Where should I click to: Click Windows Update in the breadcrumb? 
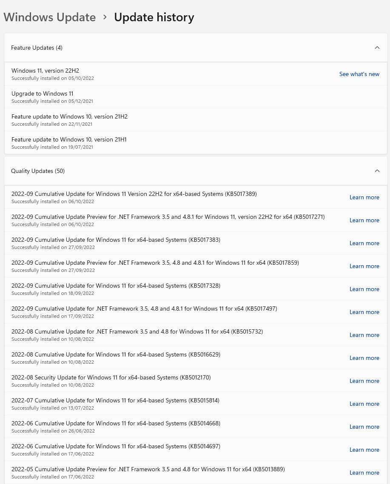click(49, 17)
